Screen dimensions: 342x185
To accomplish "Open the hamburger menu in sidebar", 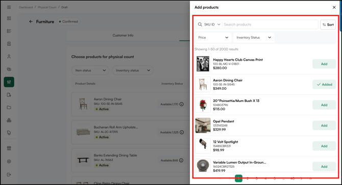I will pyautogui.click(x=9, y=7).
